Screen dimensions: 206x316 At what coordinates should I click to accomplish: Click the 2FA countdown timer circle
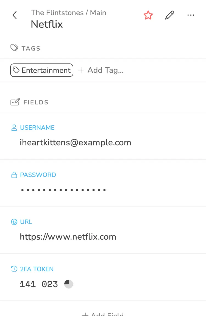pyautogui.click(x=69, y=284)
